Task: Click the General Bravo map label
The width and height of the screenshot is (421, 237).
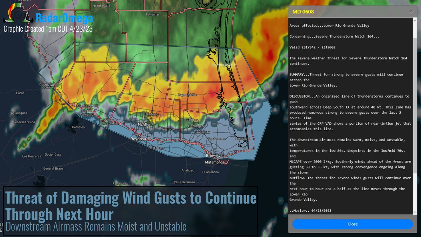Action: click(53, 169)
